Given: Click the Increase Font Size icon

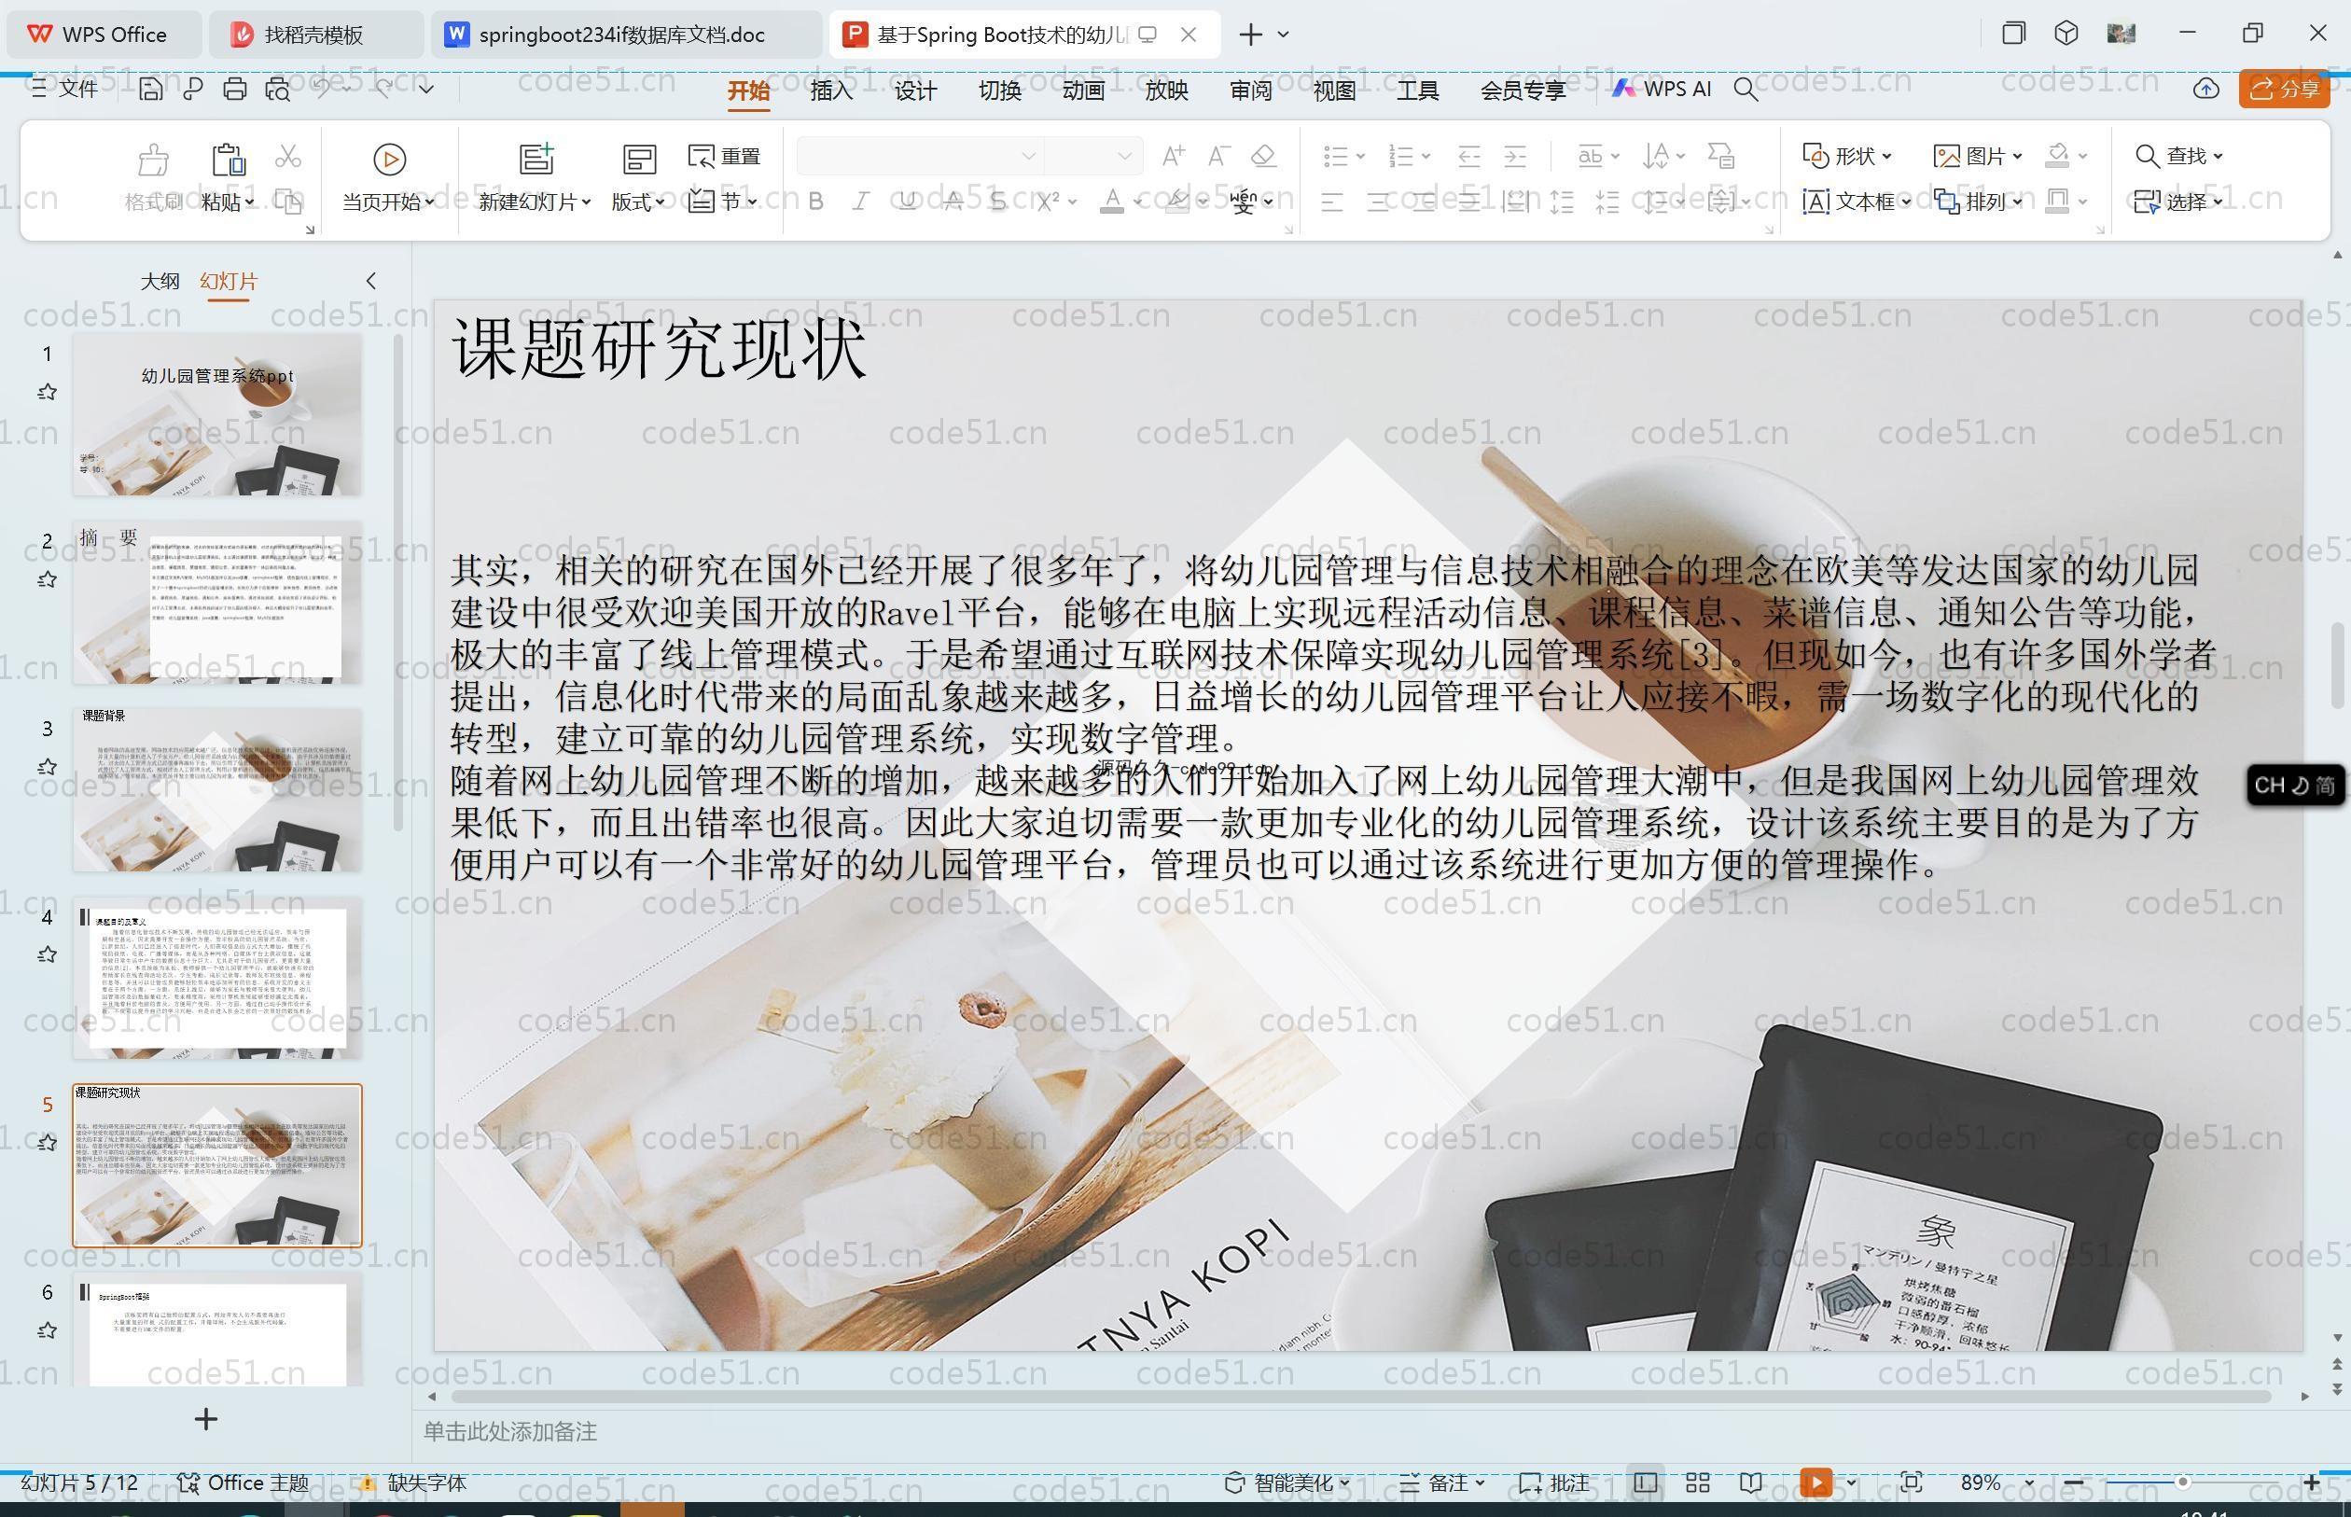Looking at the screenshot, I should 1173,156.
